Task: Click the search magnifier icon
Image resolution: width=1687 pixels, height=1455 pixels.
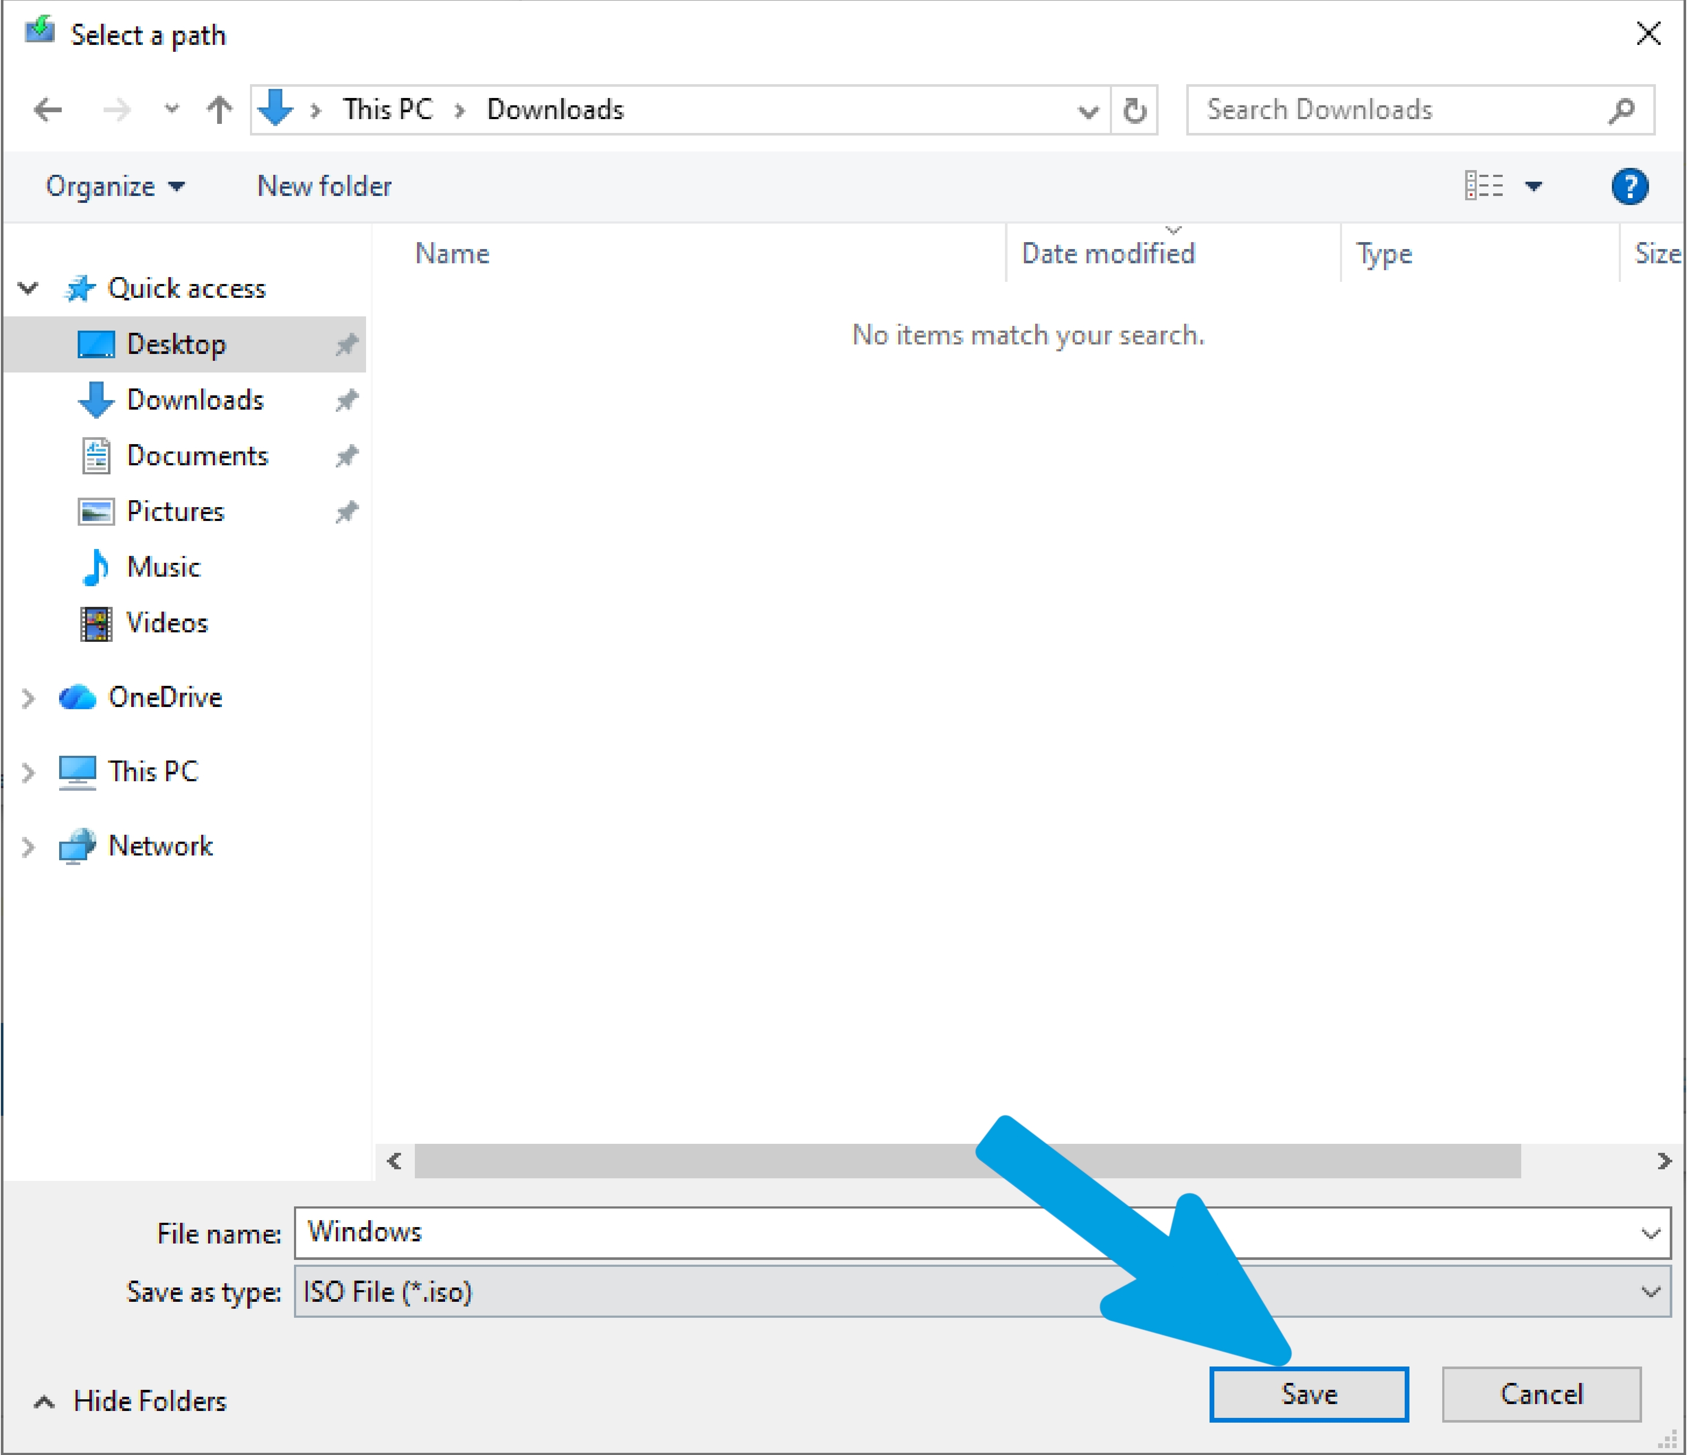Action: coord(1621,110)
